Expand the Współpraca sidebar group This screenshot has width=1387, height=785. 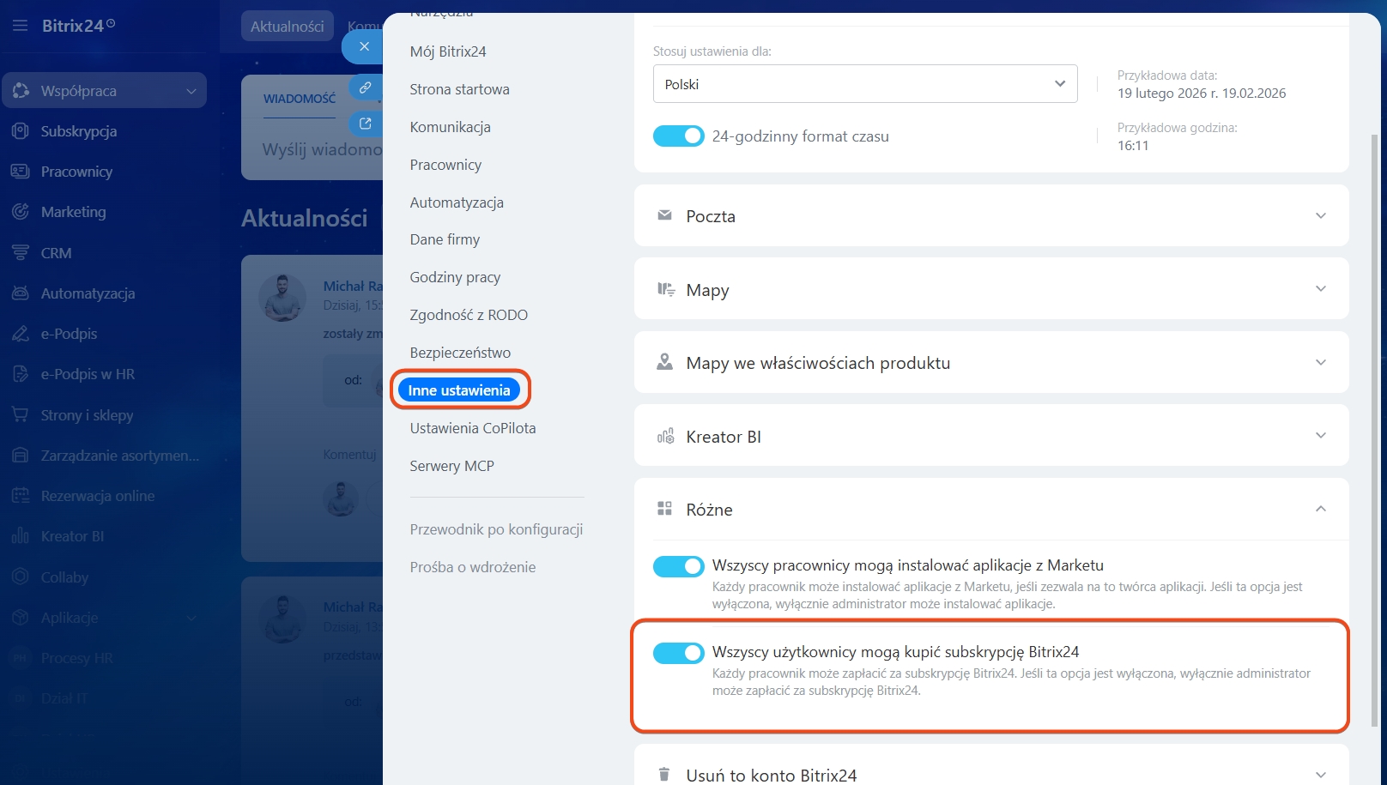click(191, 91)
